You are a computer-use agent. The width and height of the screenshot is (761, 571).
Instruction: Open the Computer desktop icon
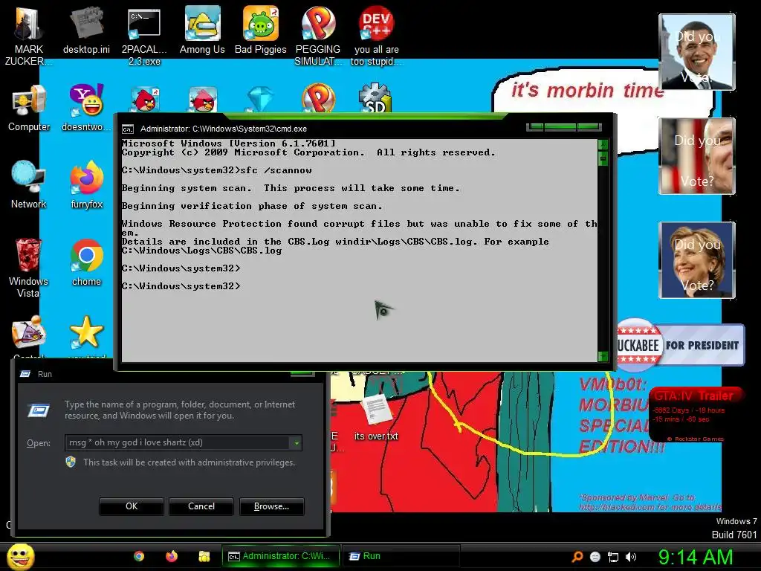point(29,108)
